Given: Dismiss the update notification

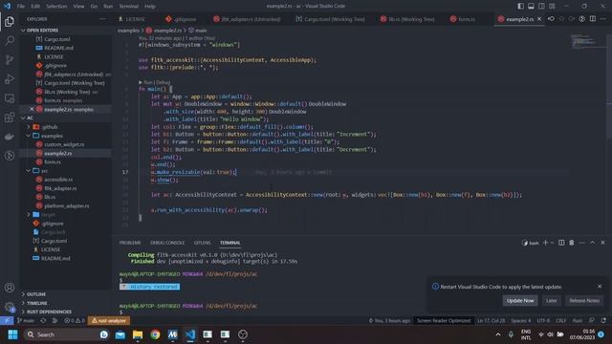Looking at the screenshot, I should (x=600, y=287).
